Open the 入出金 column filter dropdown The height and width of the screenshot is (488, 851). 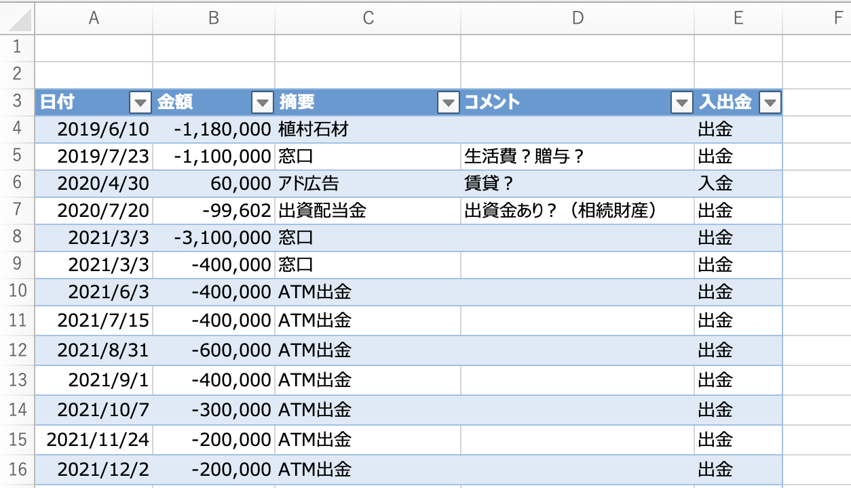(x=770, y=102)
